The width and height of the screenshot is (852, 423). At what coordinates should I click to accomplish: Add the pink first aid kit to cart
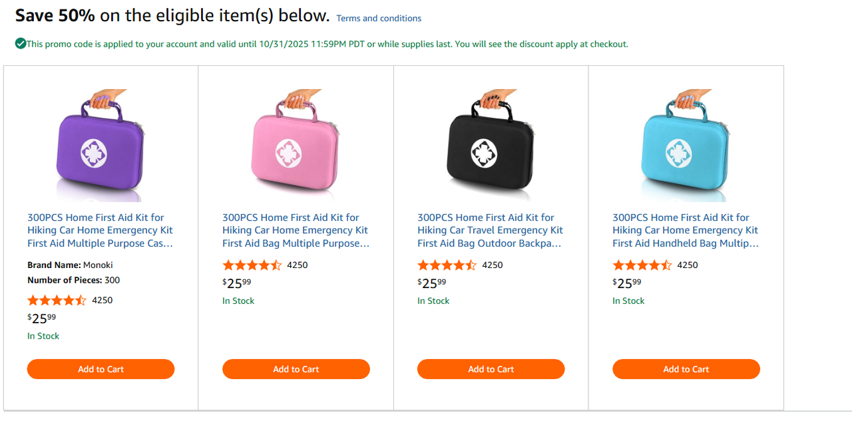pos(296,369)
